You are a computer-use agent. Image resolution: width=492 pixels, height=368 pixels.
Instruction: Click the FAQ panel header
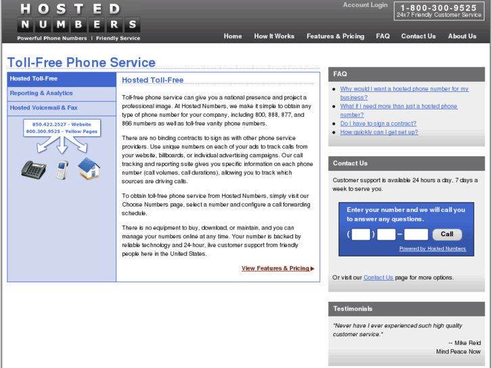coord(406,74)
